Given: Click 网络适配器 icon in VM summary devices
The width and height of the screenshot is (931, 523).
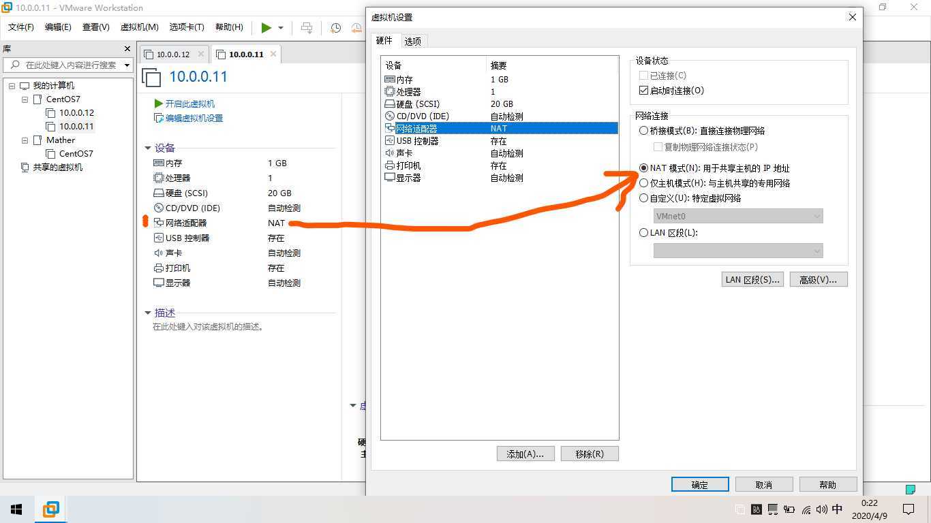Looking at the screenshot, I should tap(159, 223).
